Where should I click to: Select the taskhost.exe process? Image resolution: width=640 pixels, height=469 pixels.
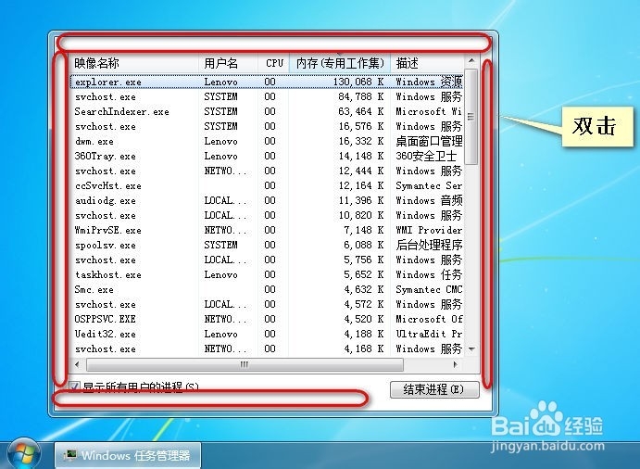click(x=267, y=274)
